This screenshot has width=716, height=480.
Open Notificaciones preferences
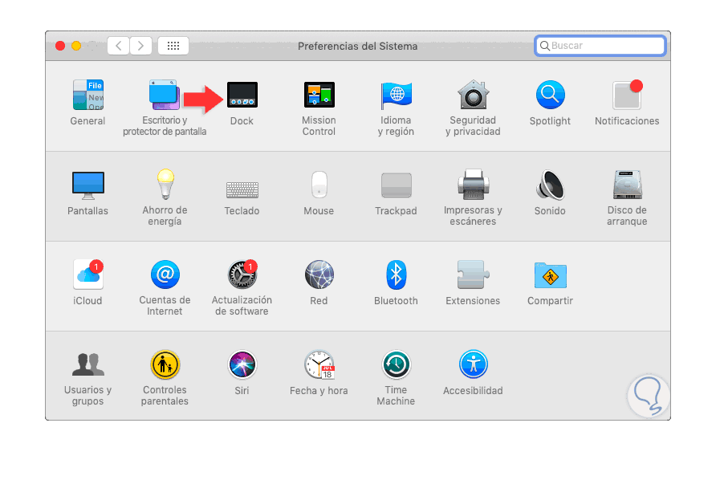[x=628, y=95]
